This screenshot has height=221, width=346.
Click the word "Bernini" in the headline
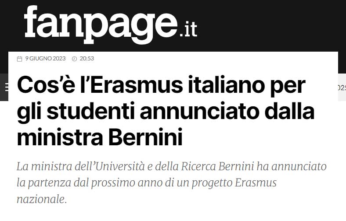click(x=145, y=137)
